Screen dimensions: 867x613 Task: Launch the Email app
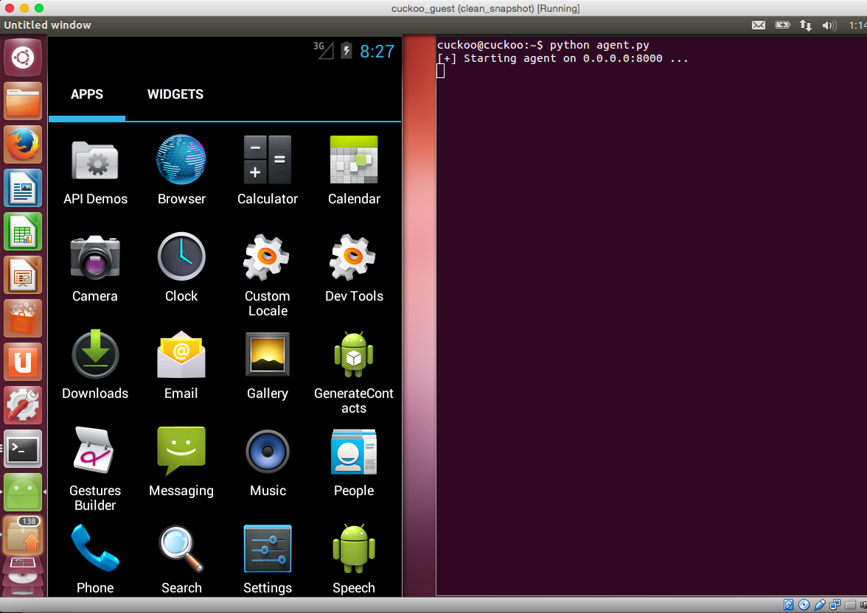click(181, 365)
